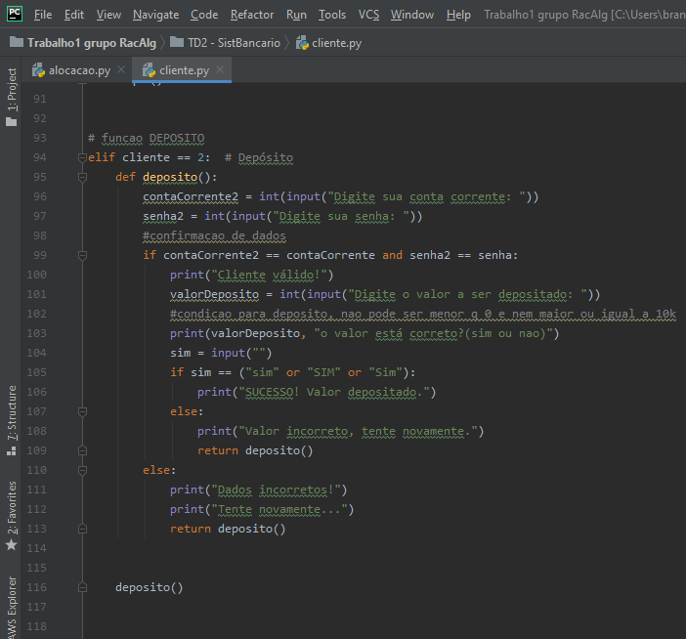686x639 pixels.
Task: Click the '# Depósito' comment on line 94
Action: coord(259,157)
